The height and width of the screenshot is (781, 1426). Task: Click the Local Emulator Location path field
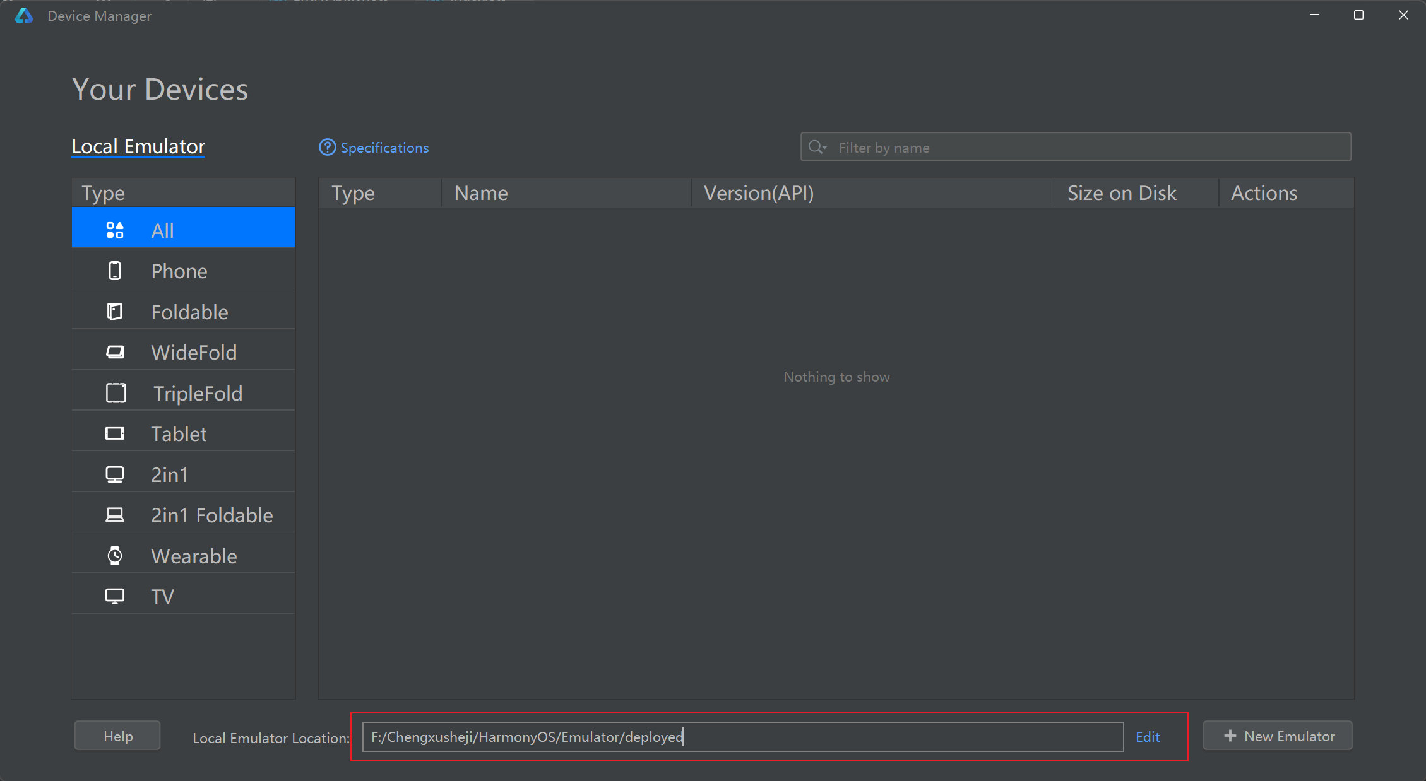click(x=742, y=737)
